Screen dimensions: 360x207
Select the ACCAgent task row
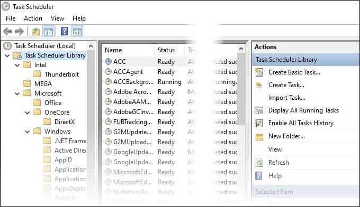170,72
